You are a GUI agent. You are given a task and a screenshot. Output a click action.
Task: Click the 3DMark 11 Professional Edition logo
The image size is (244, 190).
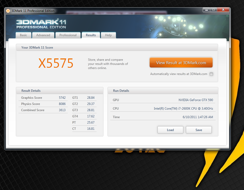tap(41, 24)
